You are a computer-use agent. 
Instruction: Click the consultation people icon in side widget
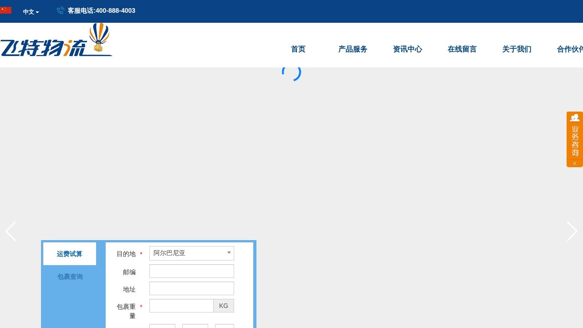(x=575, y=118)
